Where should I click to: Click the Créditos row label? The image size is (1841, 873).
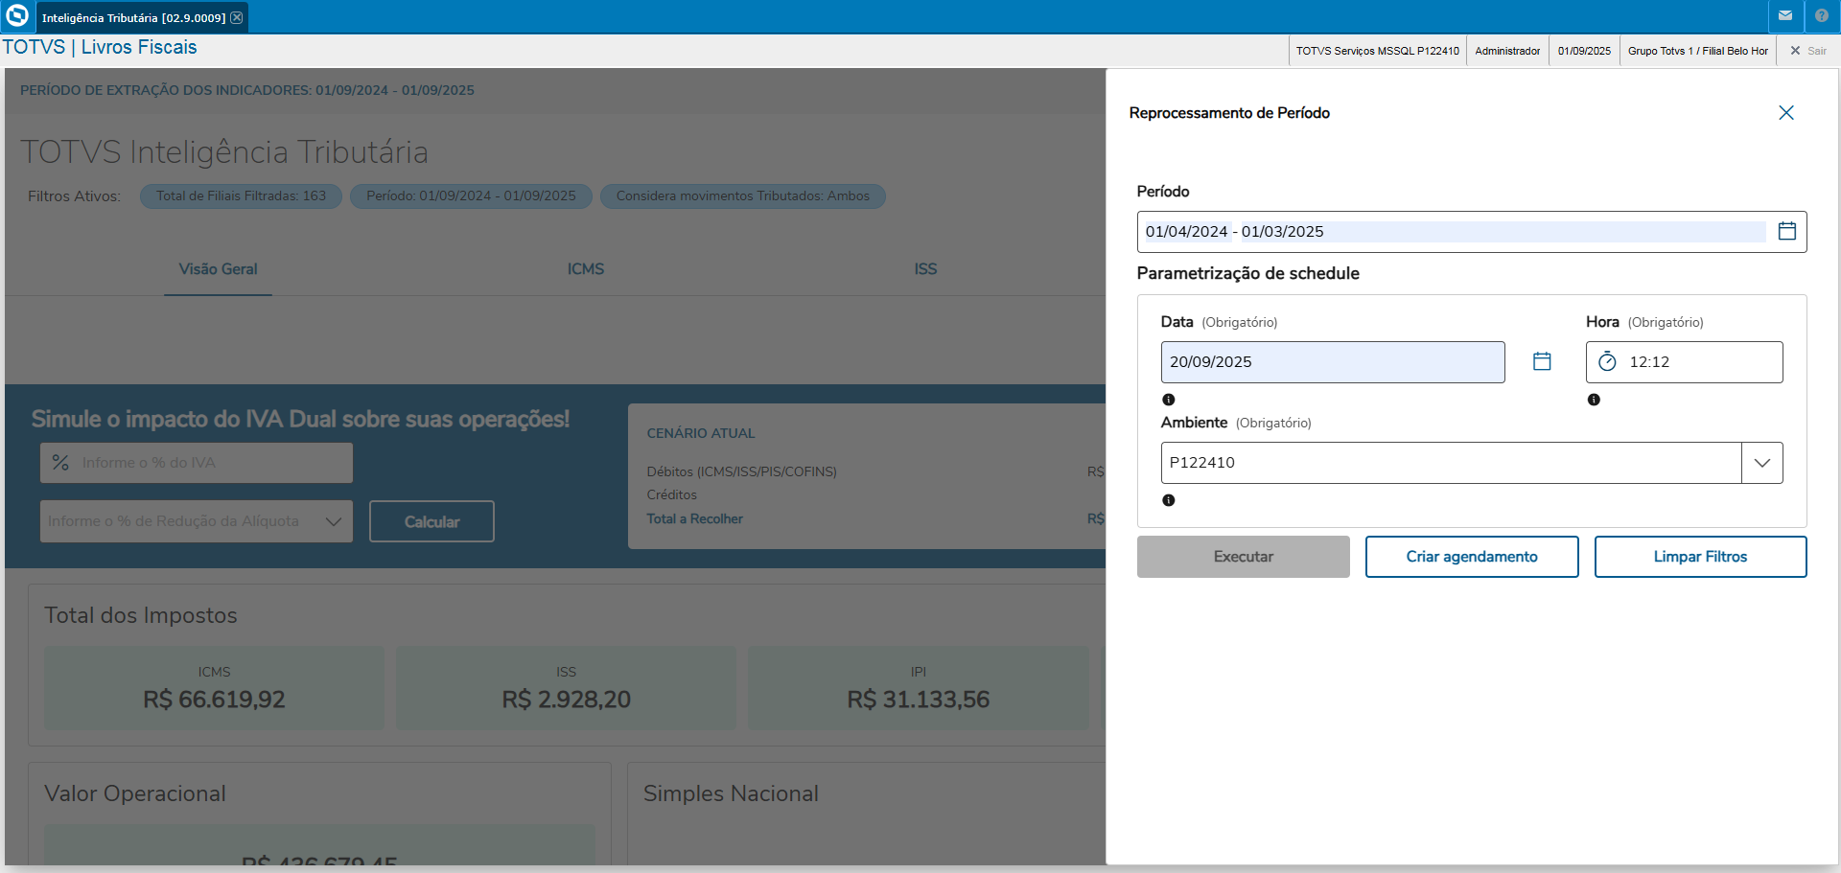[x=671, y=494]
